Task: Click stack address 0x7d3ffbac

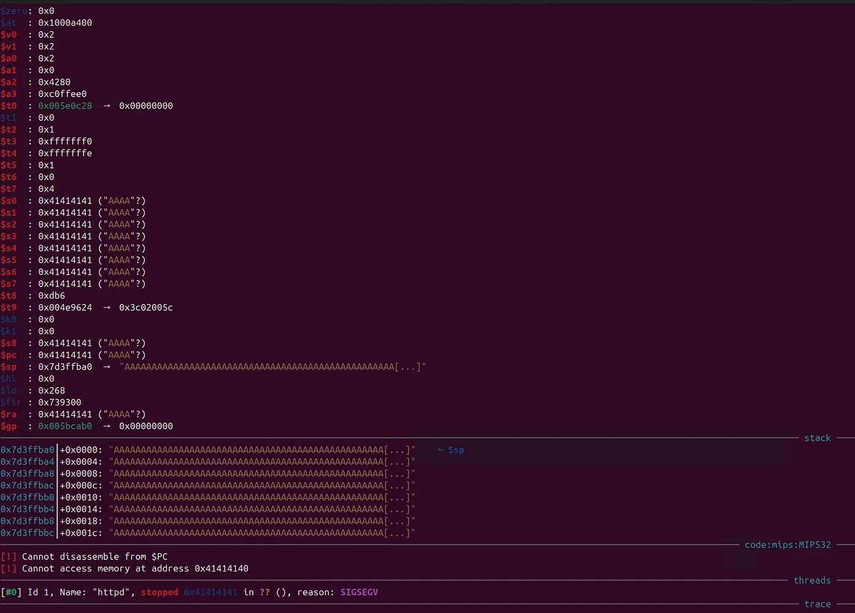Action: pos(27,485)
